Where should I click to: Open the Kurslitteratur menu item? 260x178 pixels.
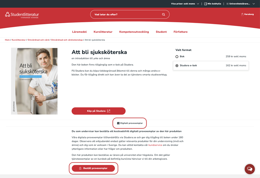(x=103, y=32)
